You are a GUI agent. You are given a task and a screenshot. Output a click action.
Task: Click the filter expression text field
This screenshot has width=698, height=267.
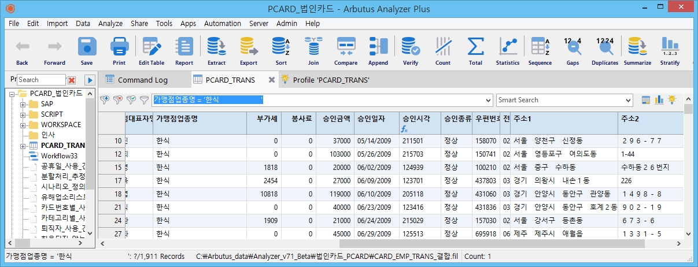318,100
